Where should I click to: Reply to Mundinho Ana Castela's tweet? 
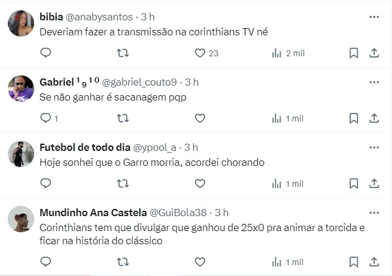click(45, 262)
